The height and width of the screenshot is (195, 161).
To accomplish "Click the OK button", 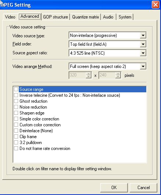I will [114, 187].
